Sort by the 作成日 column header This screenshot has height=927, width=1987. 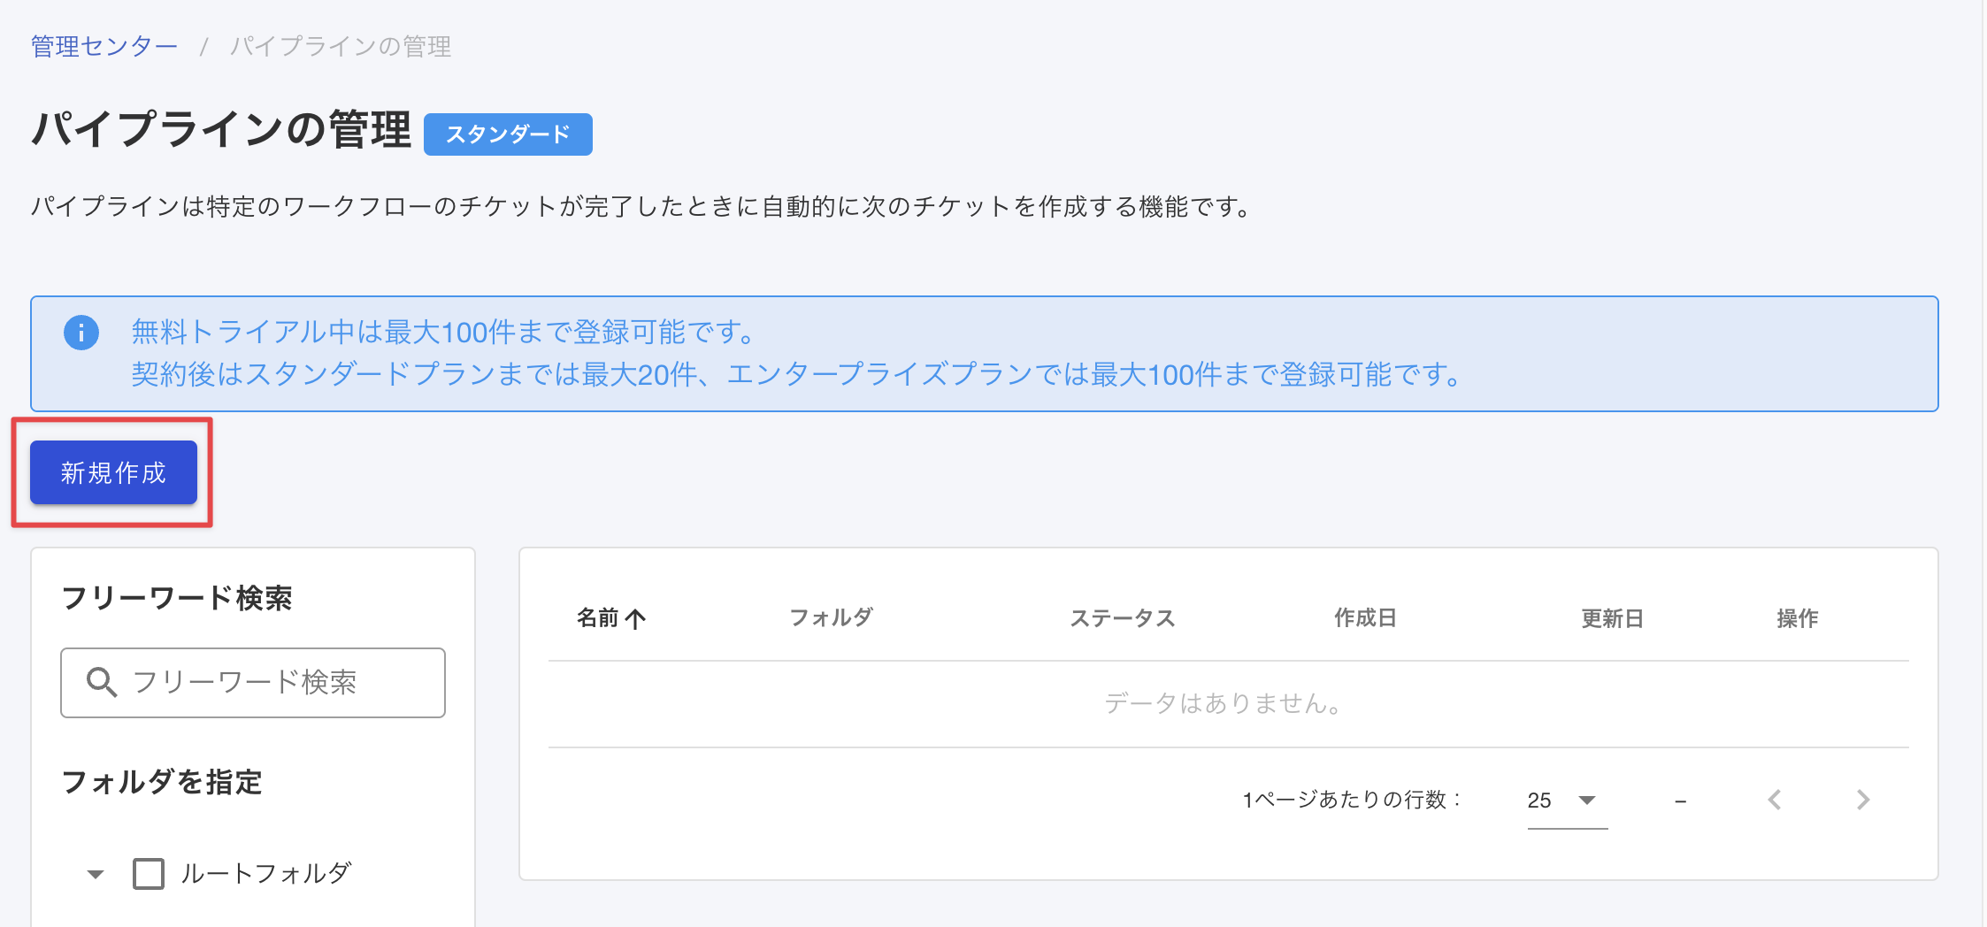(1366, 618)
